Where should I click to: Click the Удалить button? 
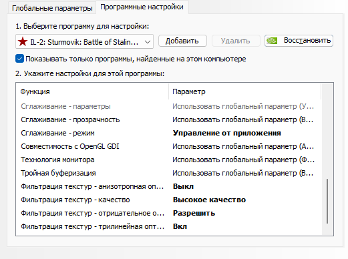point(236,41)
